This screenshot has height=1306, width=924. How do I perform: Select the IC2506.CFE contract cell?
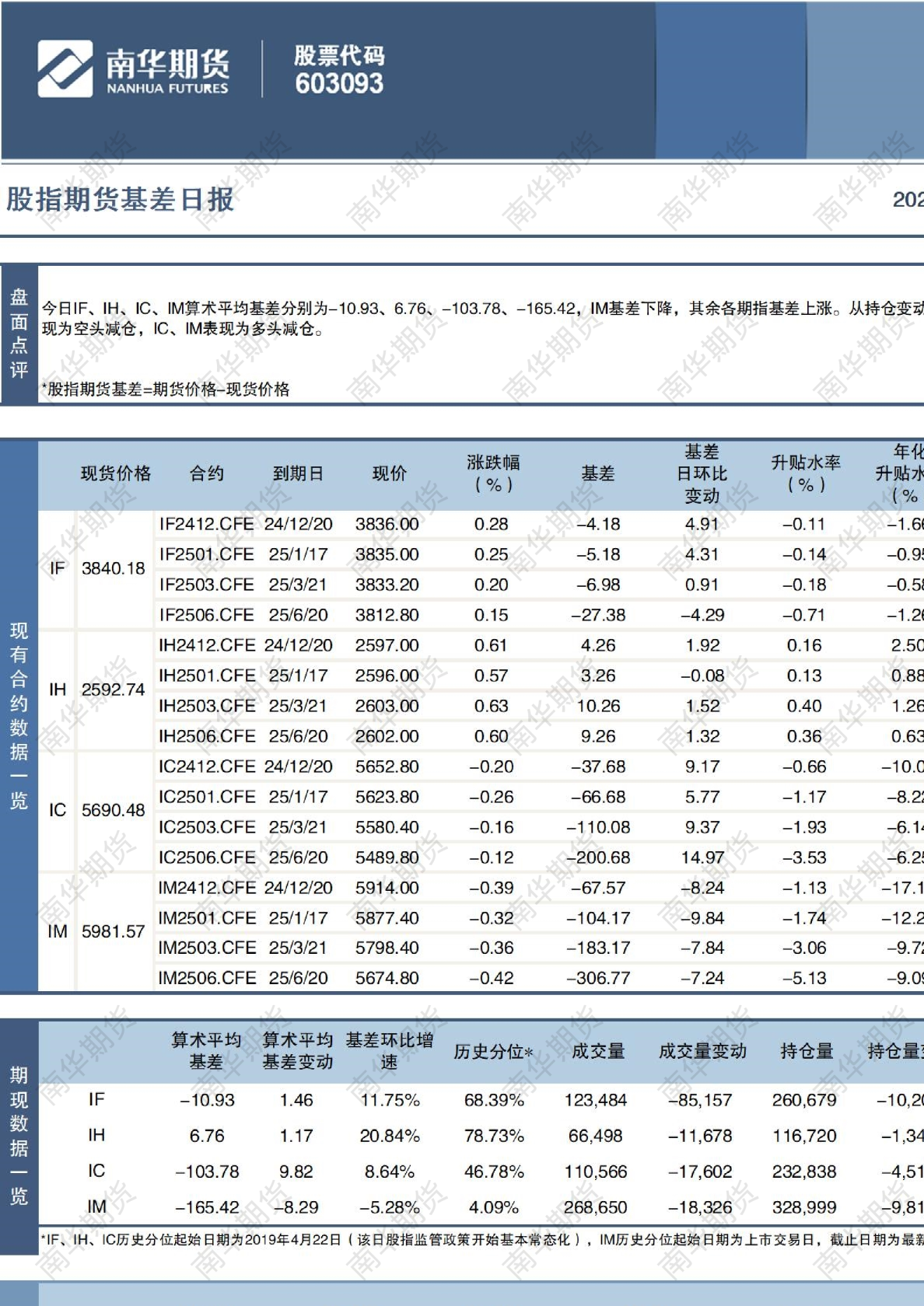click(x=206, y=857)
